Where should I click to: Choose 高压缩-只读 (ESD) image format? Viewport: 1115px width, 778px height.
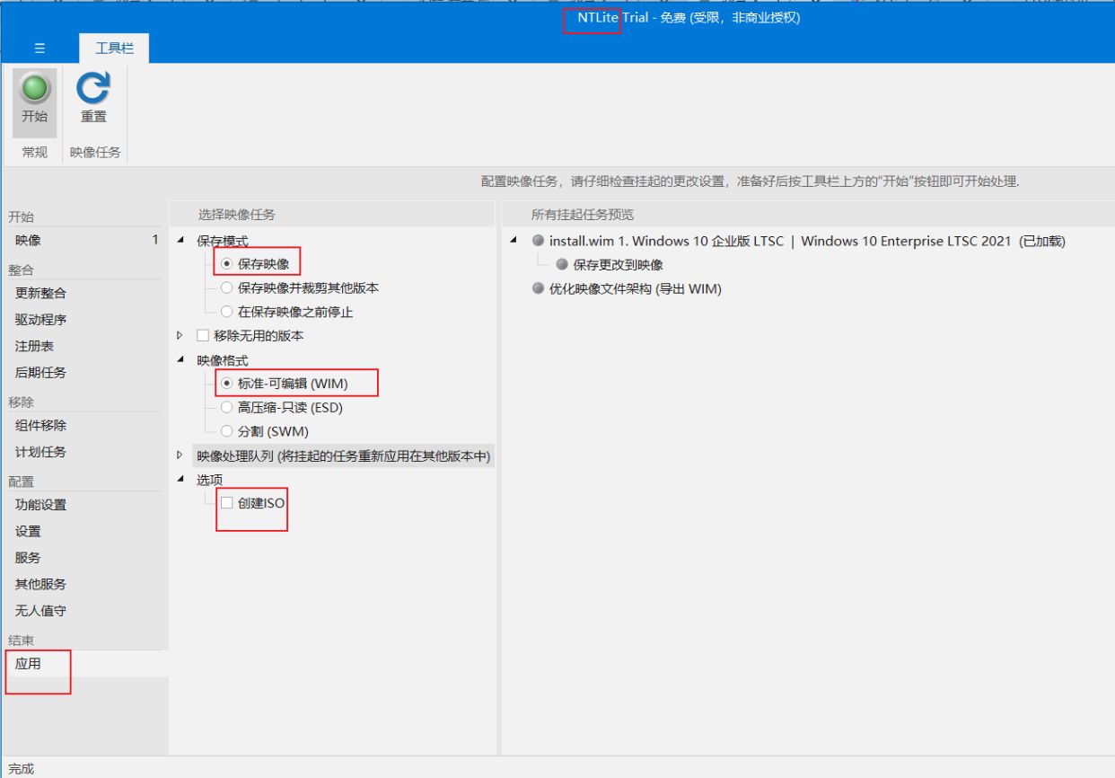point(227,408)
